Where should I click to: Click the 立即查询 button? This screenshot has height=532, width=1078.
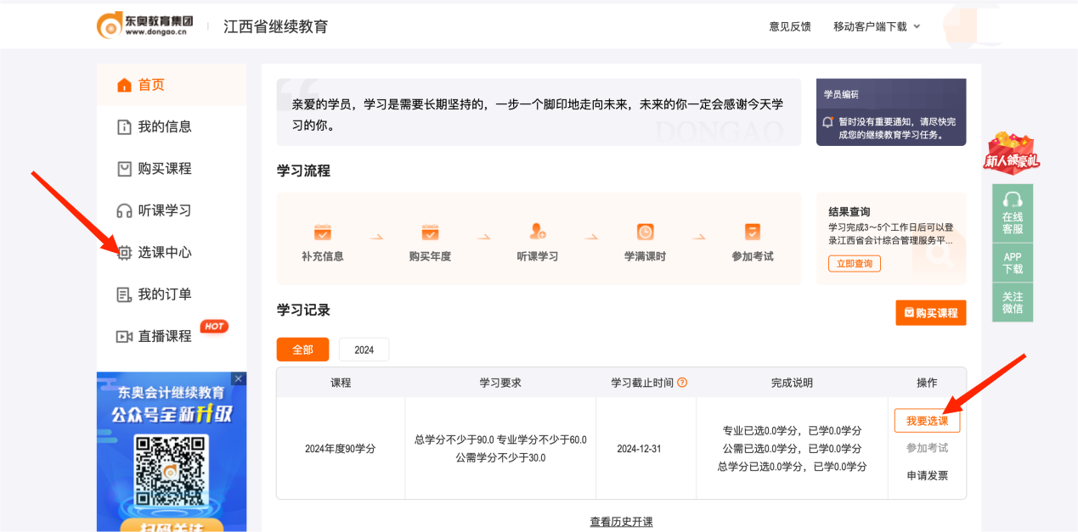tap(853, 264)
